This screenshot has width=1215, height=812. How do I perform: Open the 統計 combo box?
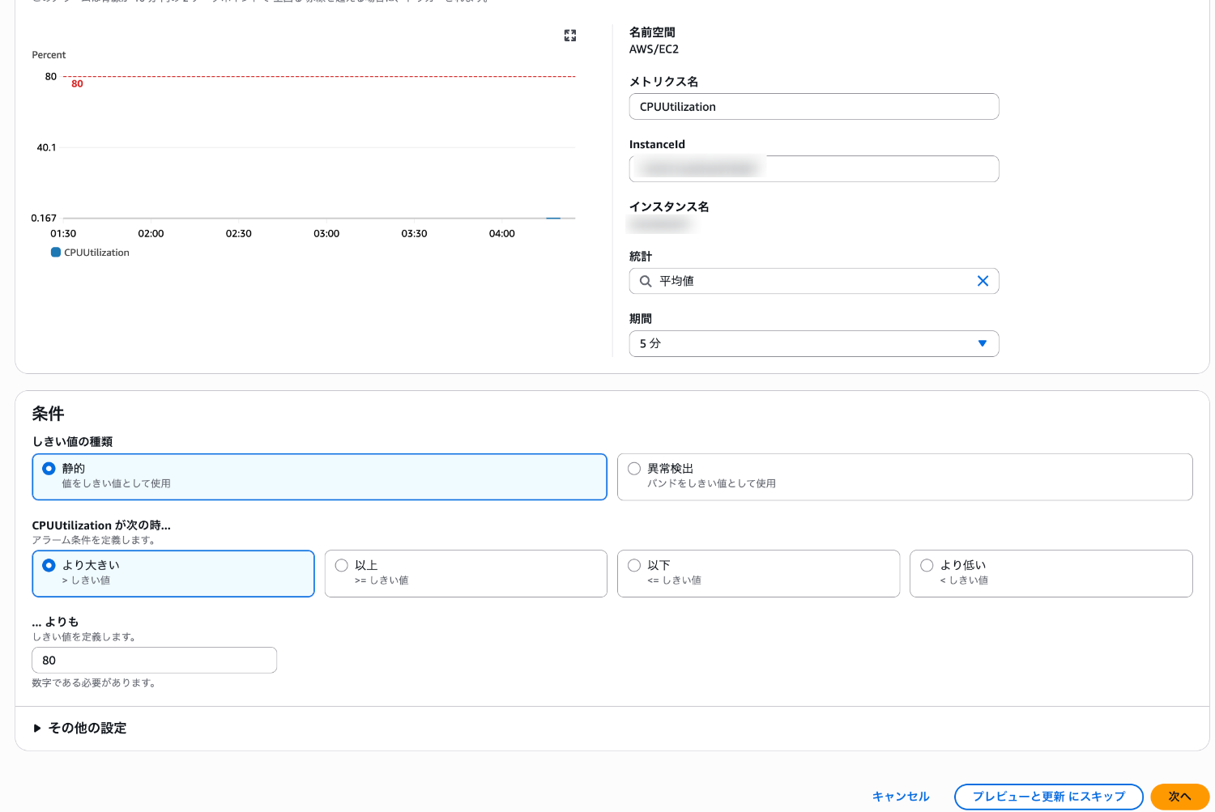click(810, 281)
